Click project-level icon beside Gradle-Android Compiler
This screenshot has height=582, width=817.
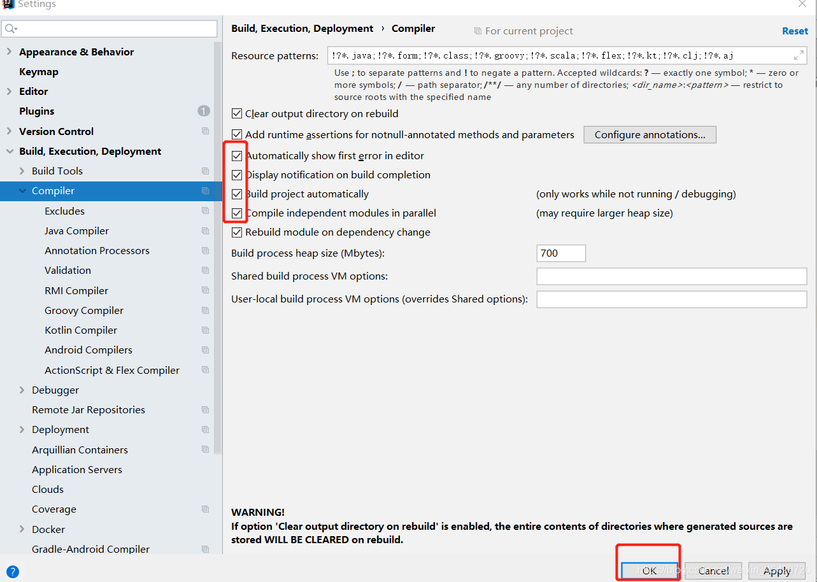(205, 549)
